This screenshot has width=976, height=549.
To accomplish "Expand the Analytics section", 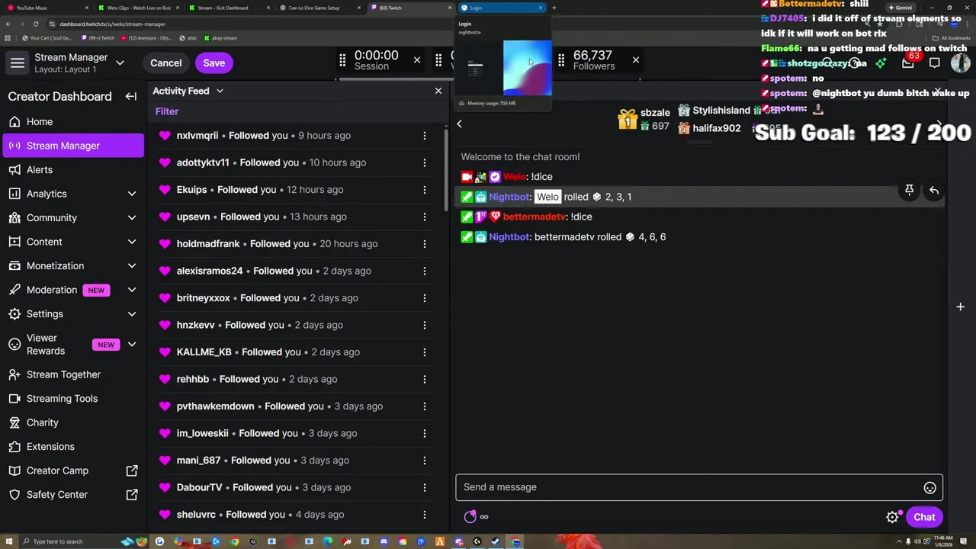I will (132, 194).
